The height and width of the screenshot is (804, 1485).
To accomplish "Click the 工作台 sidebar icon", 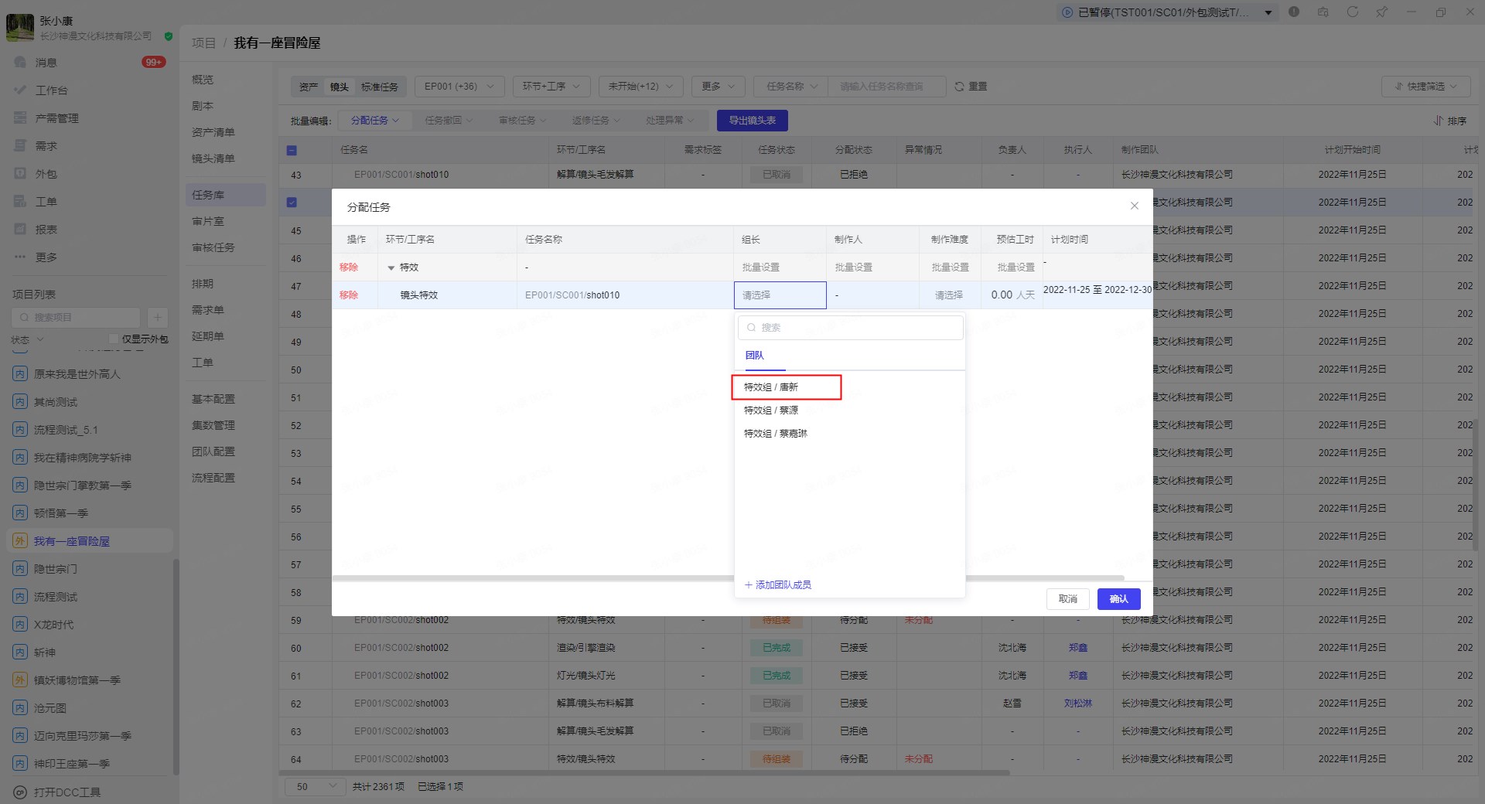I will click(21, 90).
